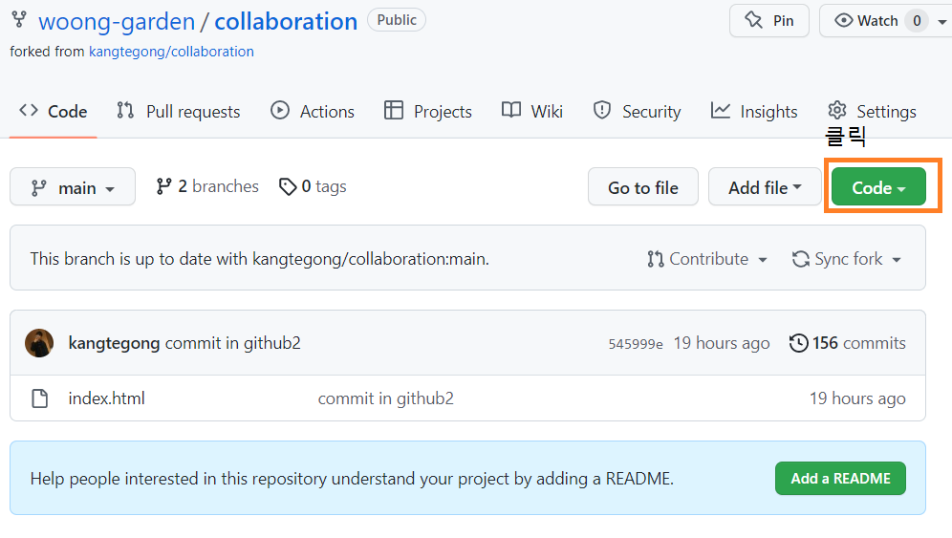Click the Watch count badge showing 0
Image resolution: width=952 pixels, height=538 pixels.
coord(917,21)
